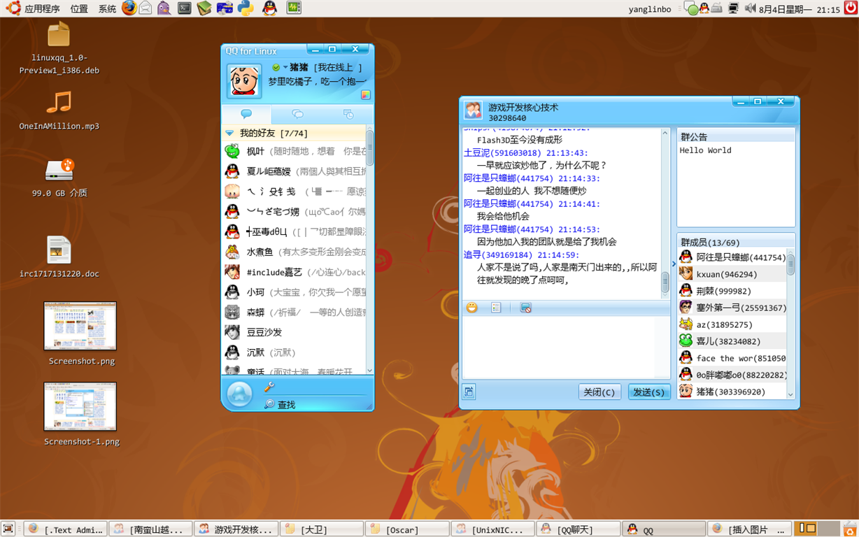Open the color skin picker square in QQ

(x=365, y=95)
